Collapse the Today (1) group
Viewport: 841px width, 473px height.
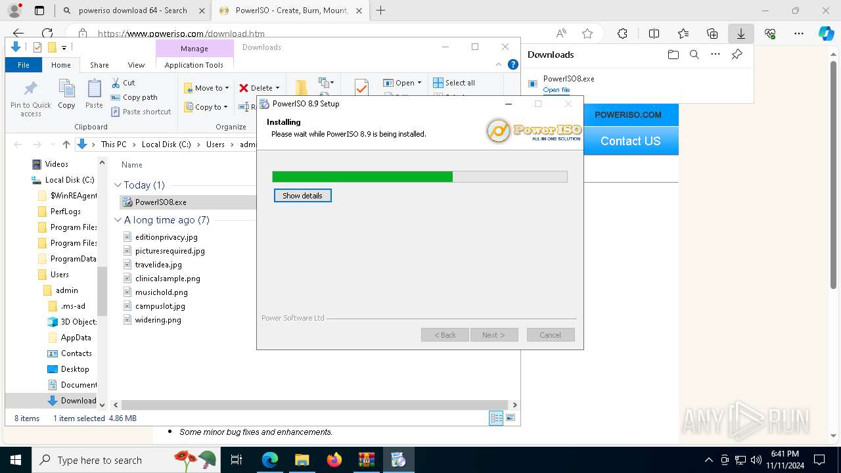tap(118, 185)
